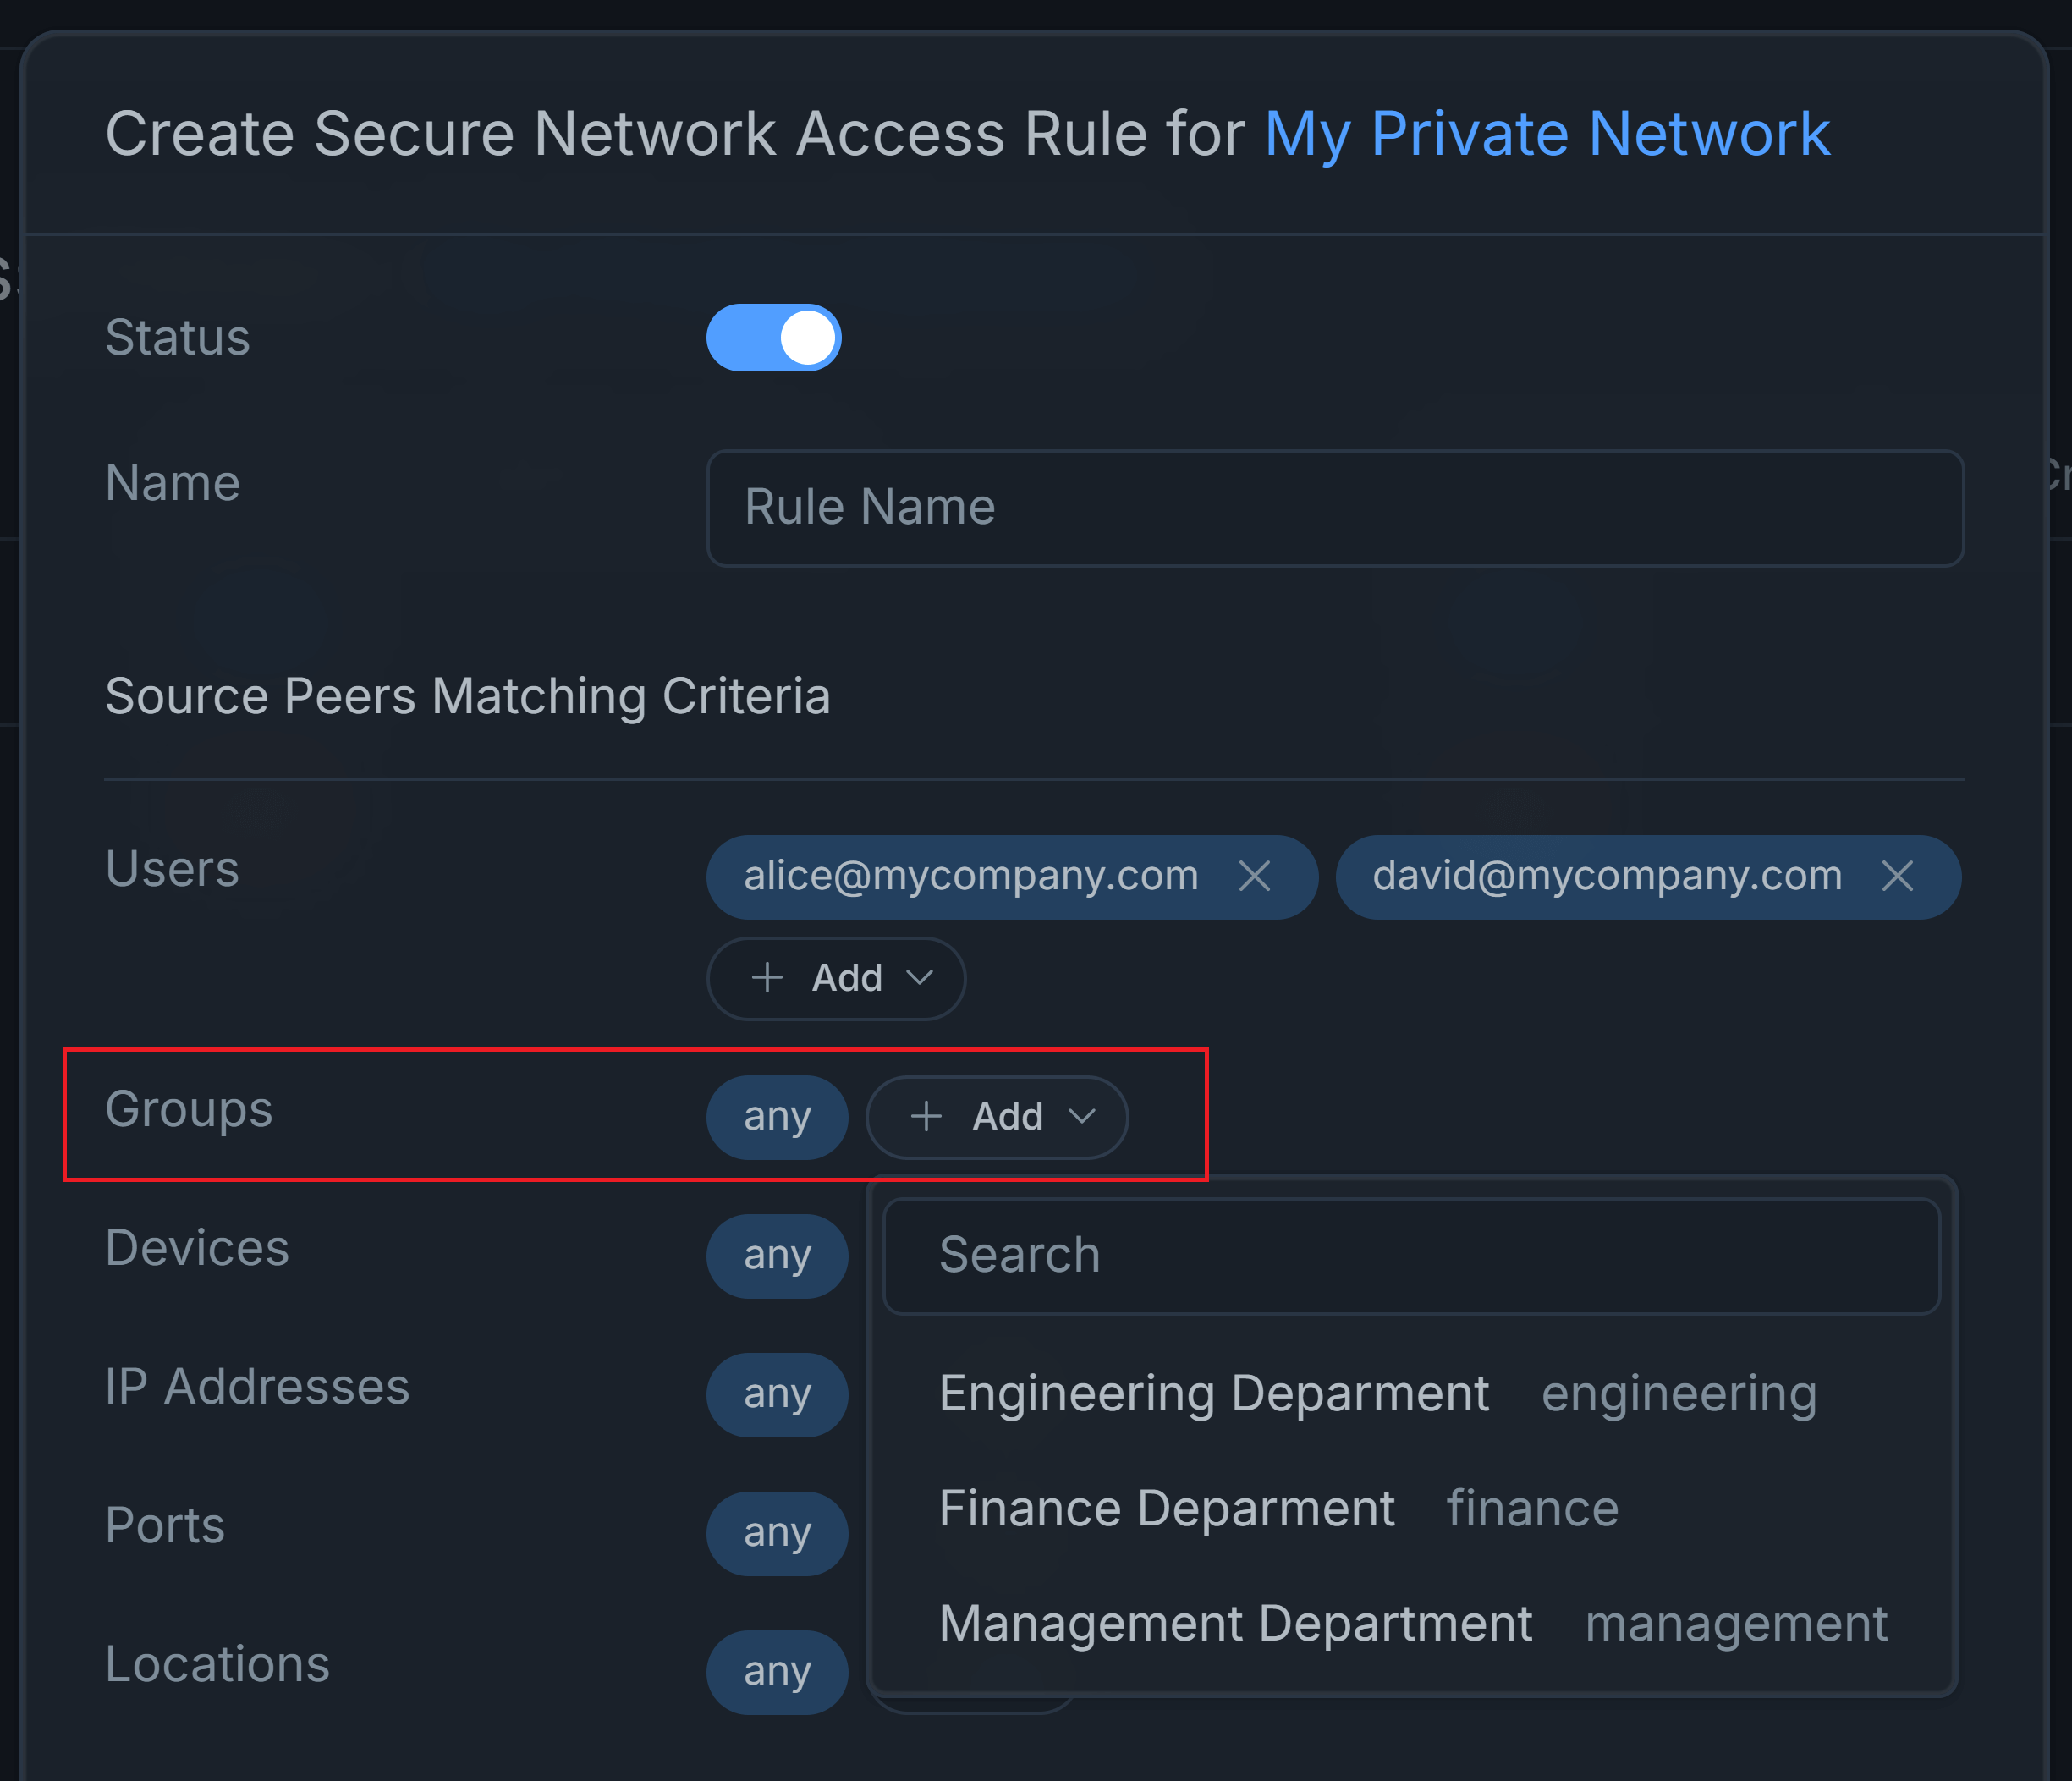2072x1781 pixels.
Task: Click the Locations any chip
Action: click(777, 1672)
